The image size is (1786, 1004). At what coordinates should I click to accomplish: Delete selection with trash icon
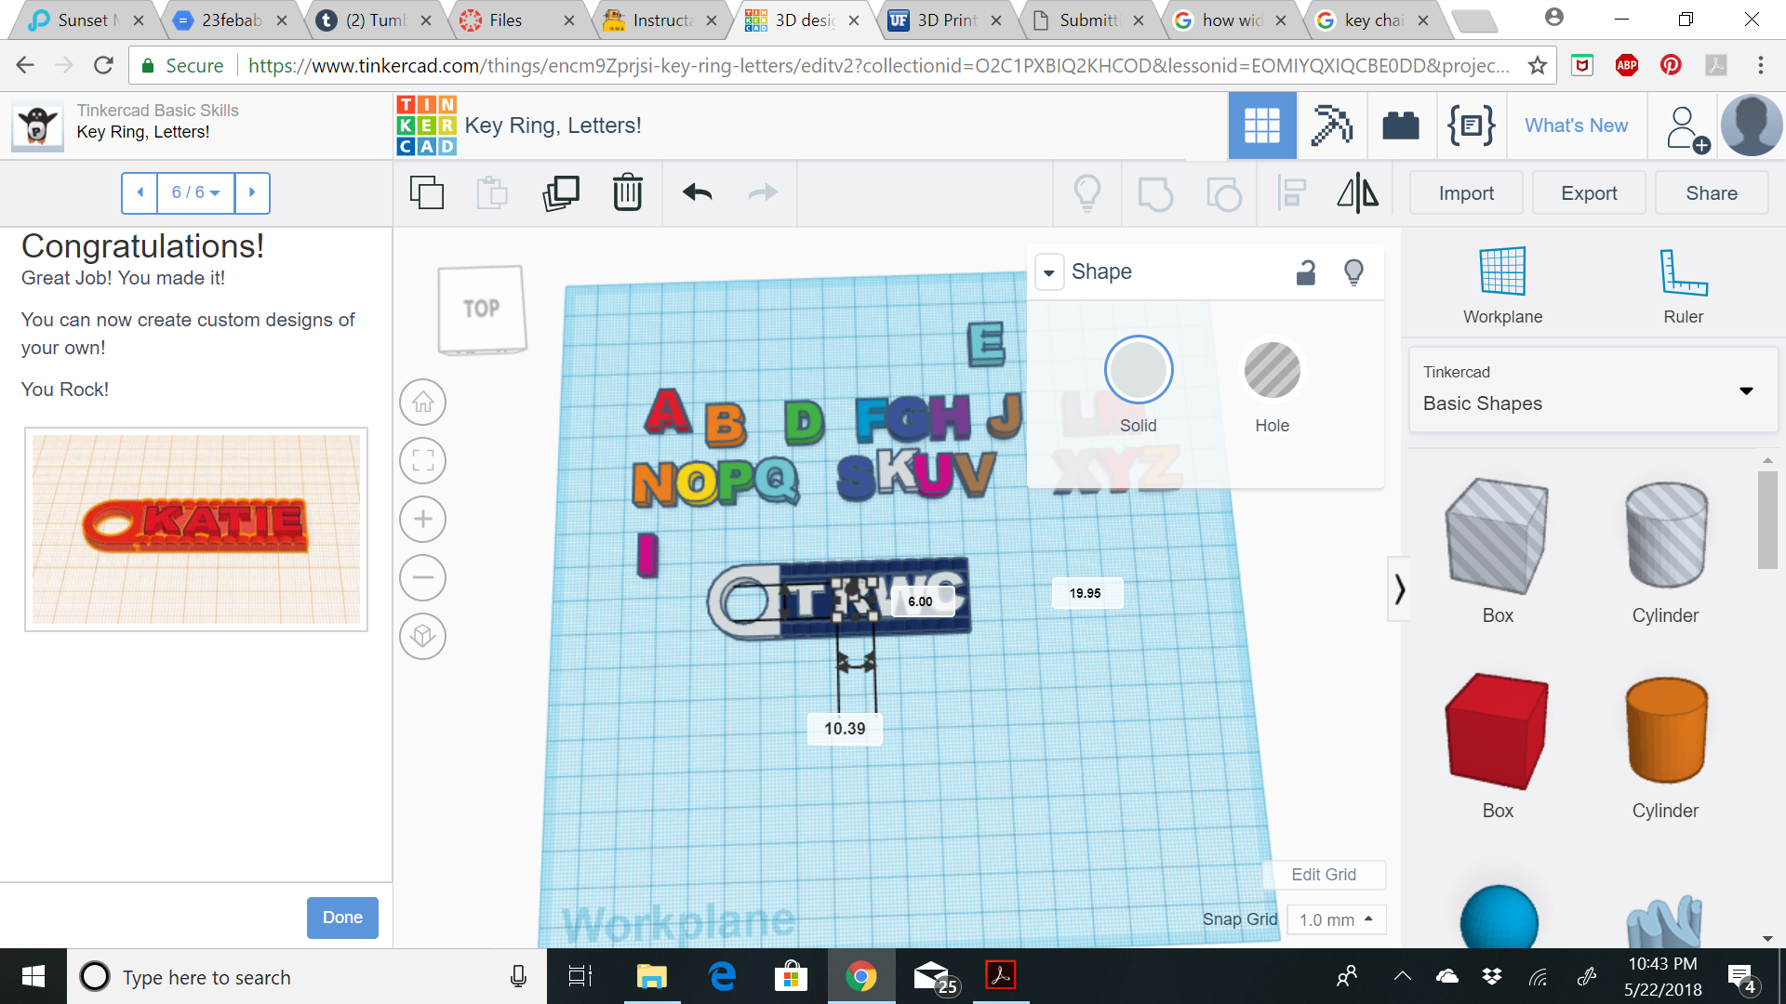click(x=628, y=193)
